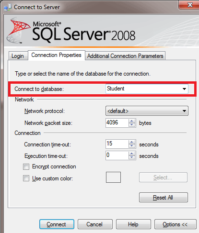Screen dimensions: 199x233
Task: Check the Use custom color checkbox
Action: [x=26, y=178]
